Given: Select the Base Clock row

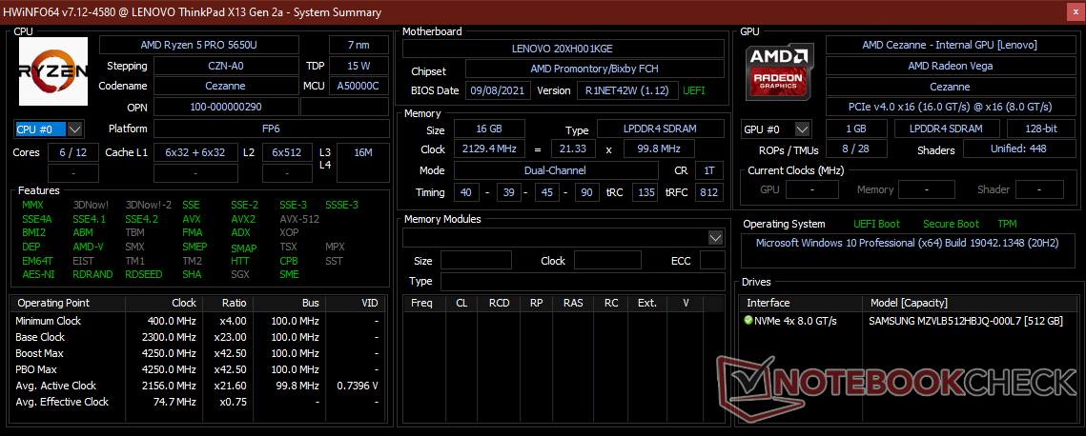Looking at the screenshot, I should click(x=197, y=337).
